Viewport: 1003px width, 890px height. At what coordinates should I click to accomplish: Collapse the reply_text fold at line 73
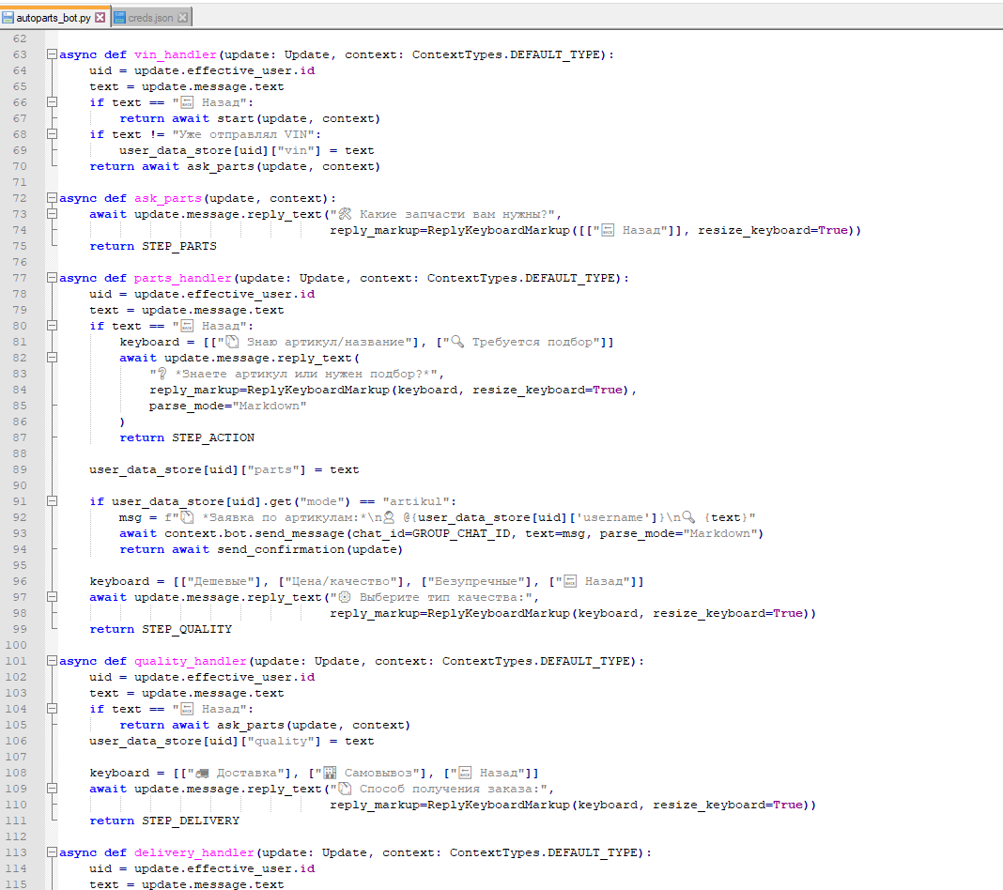click(x=52, y=214)
